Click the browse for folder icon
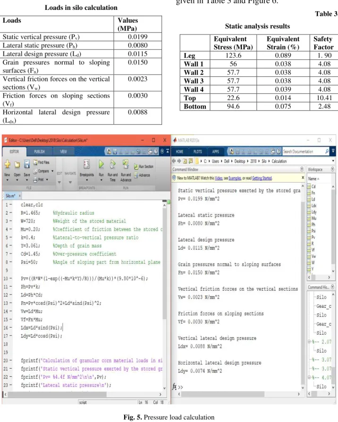Viewport: 338px width, 422px height. 191,161
